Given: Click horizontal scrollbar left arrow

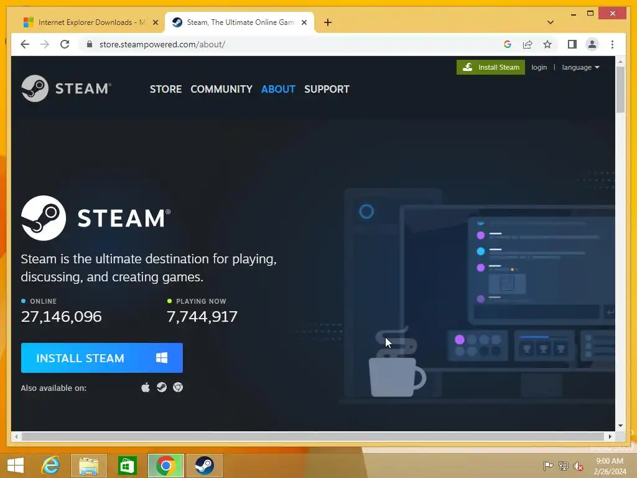Looking at the screenshot, I should coord(16,436).
